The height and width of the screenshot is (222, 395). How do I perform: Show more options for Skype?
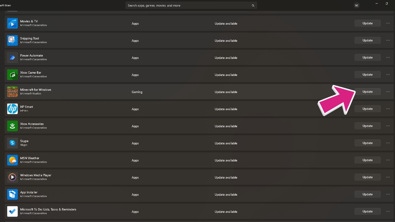(388, 143)
